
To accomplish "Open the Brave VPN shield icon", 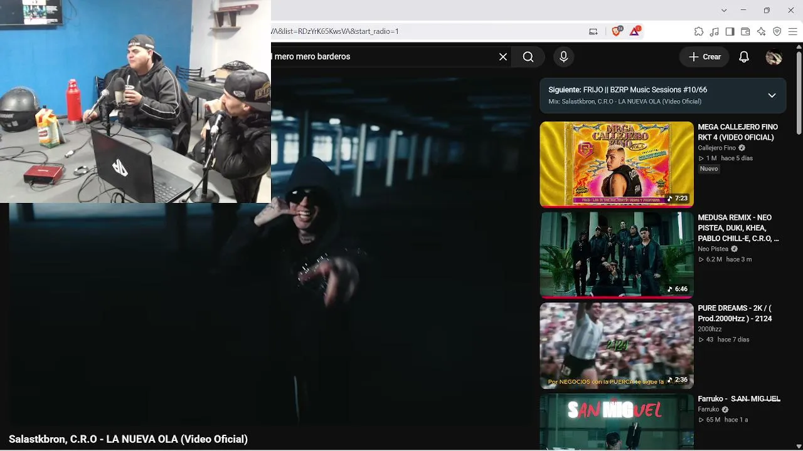I will 777,31.
